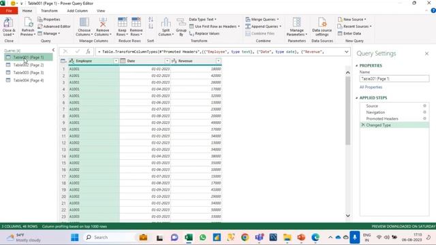436x245 pixels.
Task: Click the Remove Columns icon
Action: (x=103, y=22)
